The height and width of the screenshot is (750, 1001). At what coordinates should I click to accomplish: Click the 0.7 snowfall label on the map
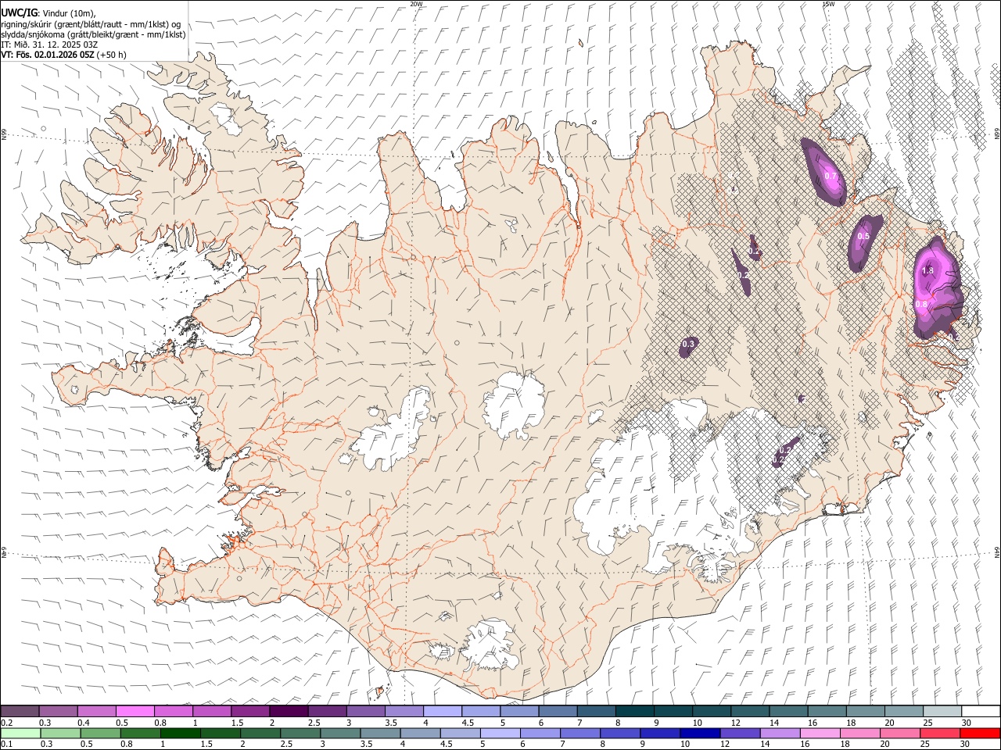(831, 176)
